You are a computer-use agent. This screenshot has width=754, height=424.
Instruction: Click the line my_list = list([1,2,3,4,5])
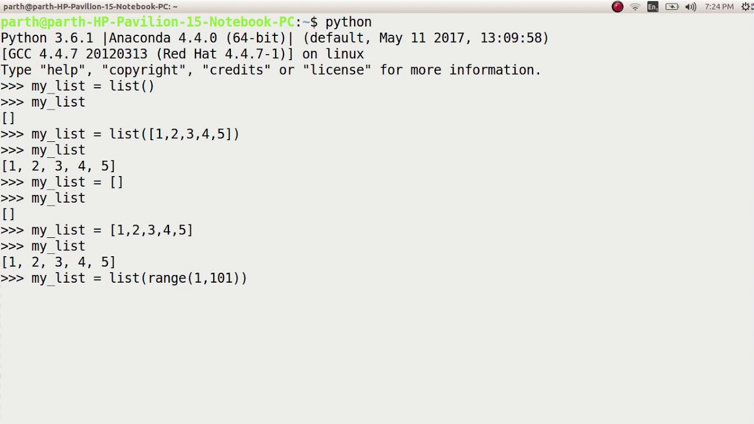click(135, 134)
